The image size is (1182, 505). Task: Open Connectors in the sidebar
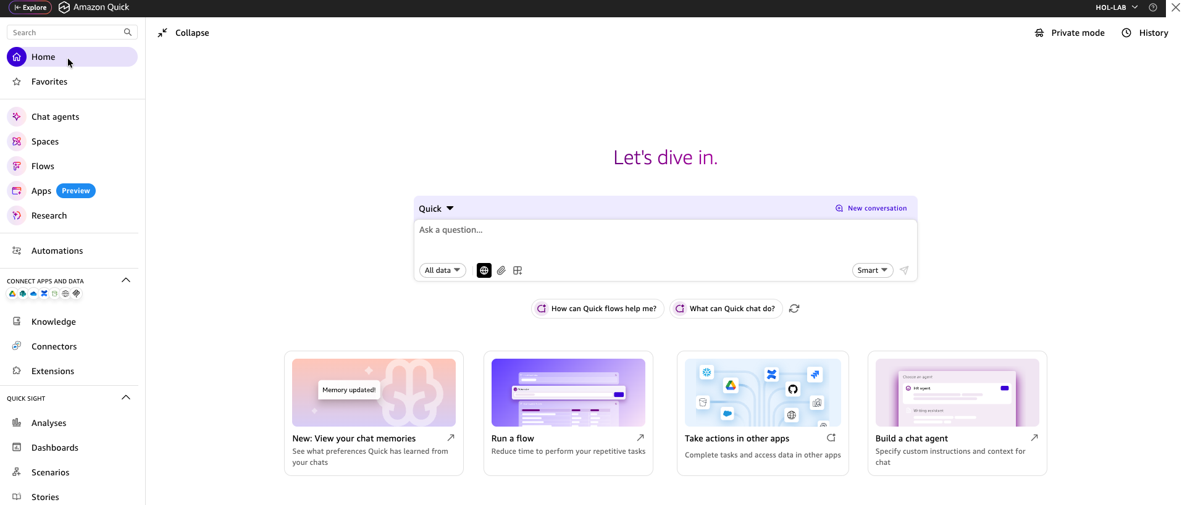[54, 346]
